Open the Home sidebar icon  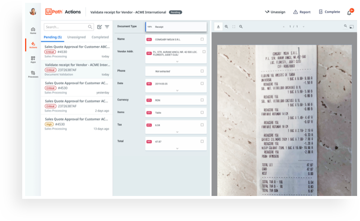click(x=33, y=30)
